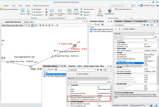The height and width of the screenshot is (107, 159).
Task: Click Rename icon in lower Calculation Options panel
Action: tap(52, 69)
